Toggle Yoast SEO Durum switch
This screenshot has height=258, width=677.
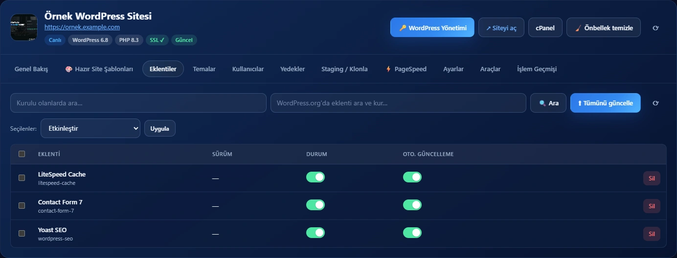316,233
